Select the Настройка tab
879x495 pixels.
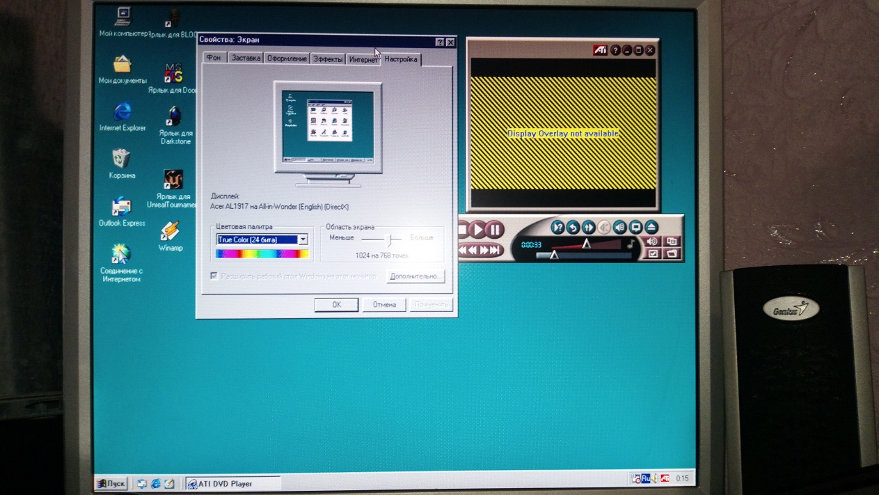click(401, 59)
